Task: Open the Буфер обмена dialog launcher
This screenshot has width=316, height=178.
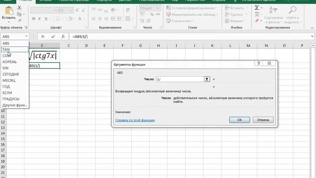Action: coord(26,28)
